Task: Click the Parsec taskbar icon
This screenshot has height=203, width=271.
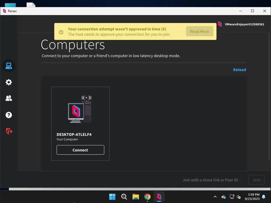Action: [x=159, y=197]
